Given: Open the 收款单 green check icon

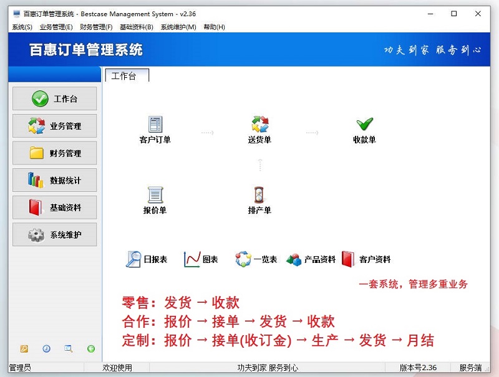Looking at the screenshot, I should click(364, 130).
